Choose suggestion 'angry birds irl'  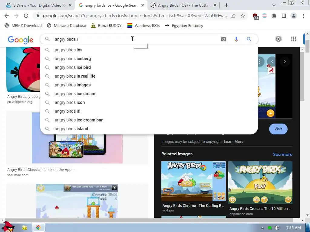pyautogui.click(x=149, y=111)
